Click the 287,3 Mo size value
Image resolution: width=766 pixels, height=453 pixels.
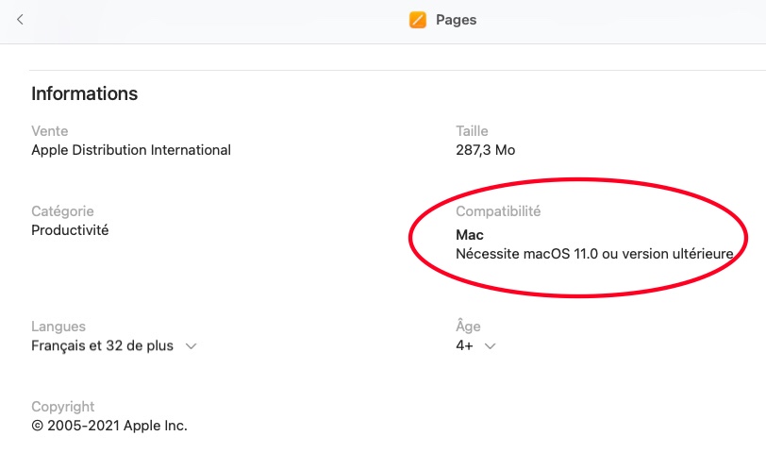pos(485,150)
